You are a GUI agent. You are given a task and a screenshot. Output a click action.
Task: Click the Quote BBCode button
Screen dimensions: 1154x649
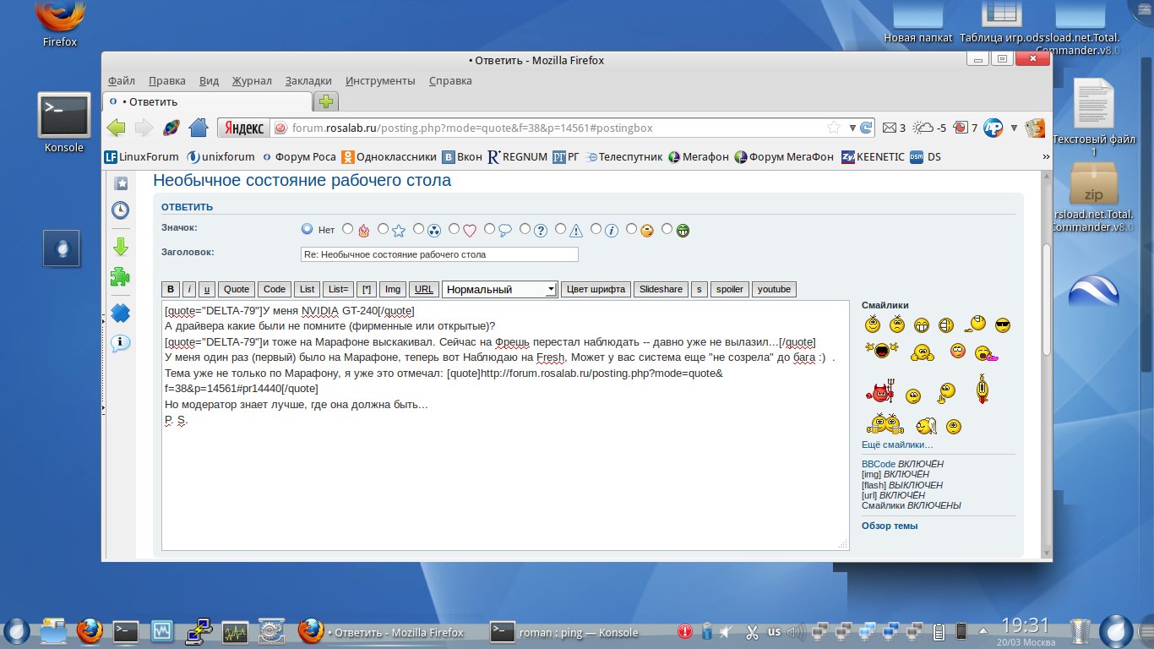pos(237,289)
